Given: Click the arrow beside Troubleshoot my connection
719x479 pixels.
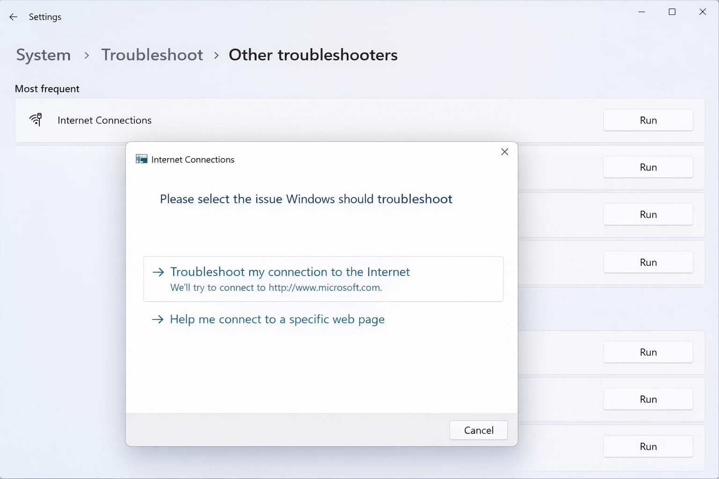Looking at the screenshot, I should (x=158, y=271).
